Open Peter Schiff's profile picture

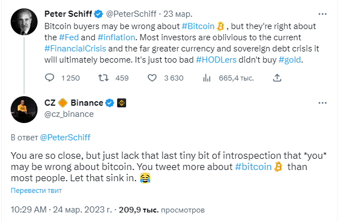coord(24,22)
